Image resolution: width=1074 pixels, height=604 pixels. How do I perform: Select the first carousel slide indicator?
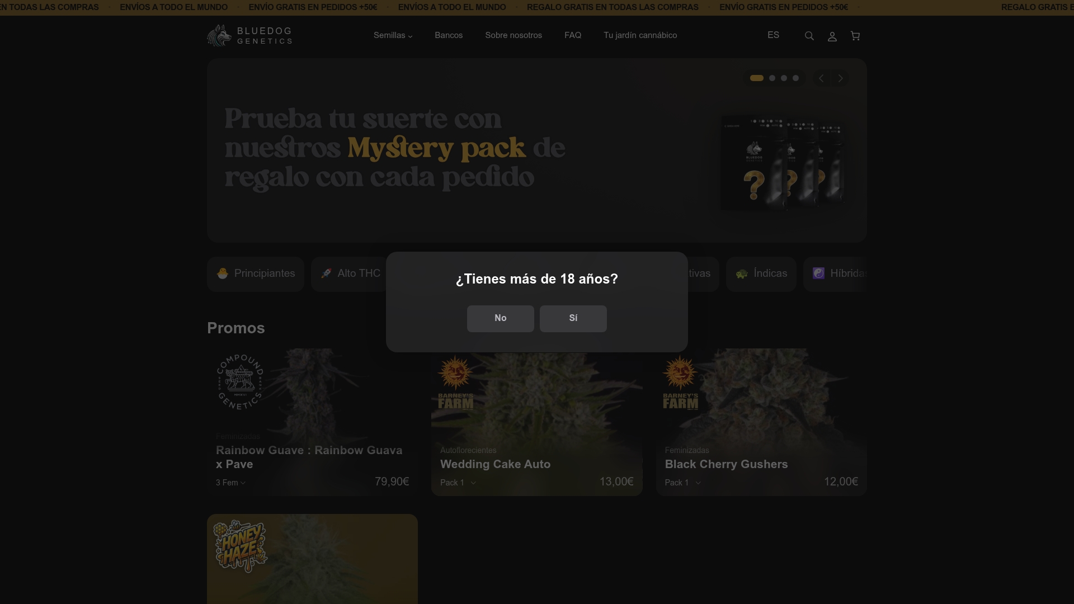[x=757, y=78]
